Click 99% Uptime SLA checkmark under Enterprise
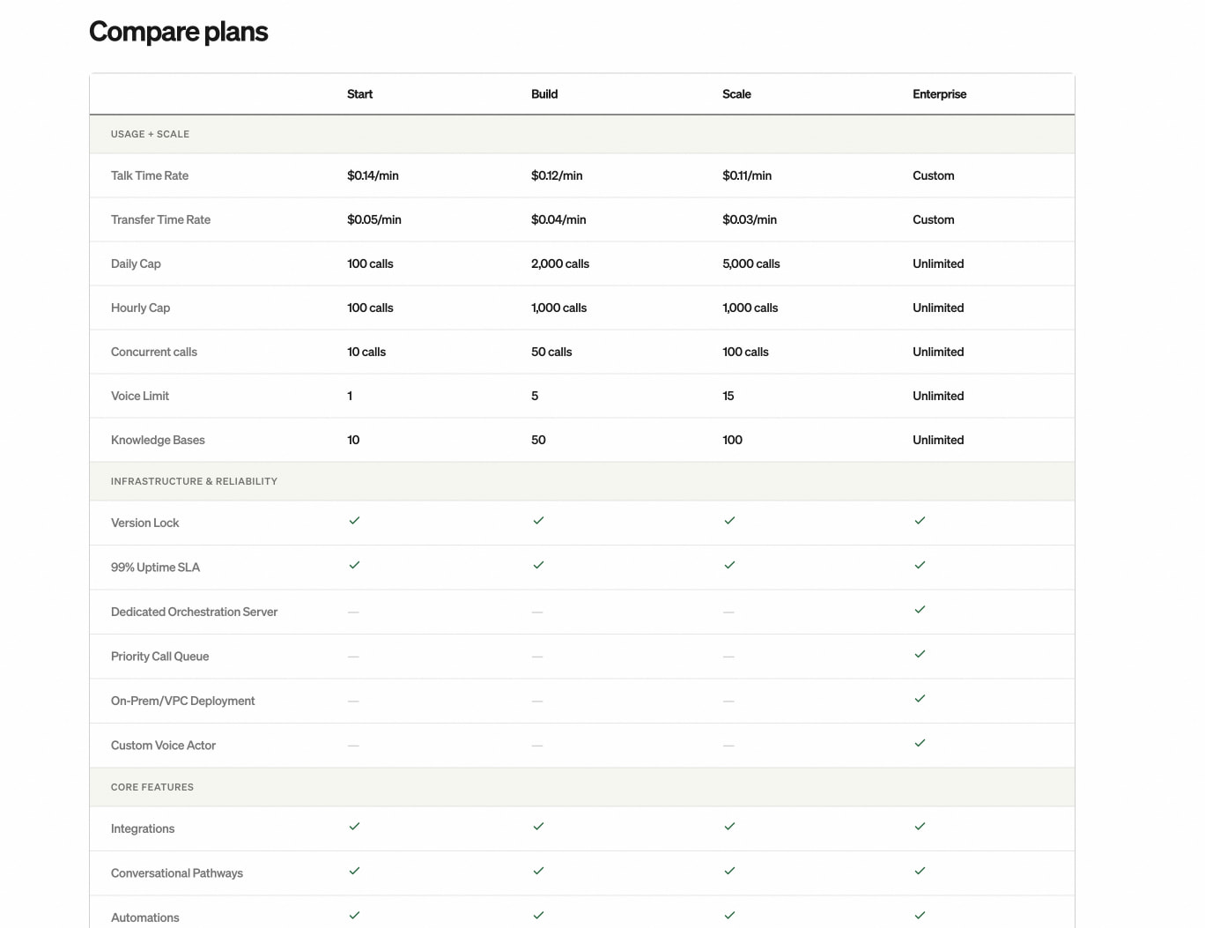Screen dimensions: 1205x928 click(x=920, y=565)
